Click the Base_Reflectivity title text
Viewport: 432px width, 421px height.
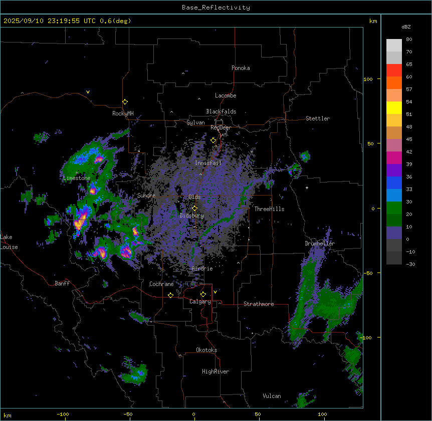[216, 7]
